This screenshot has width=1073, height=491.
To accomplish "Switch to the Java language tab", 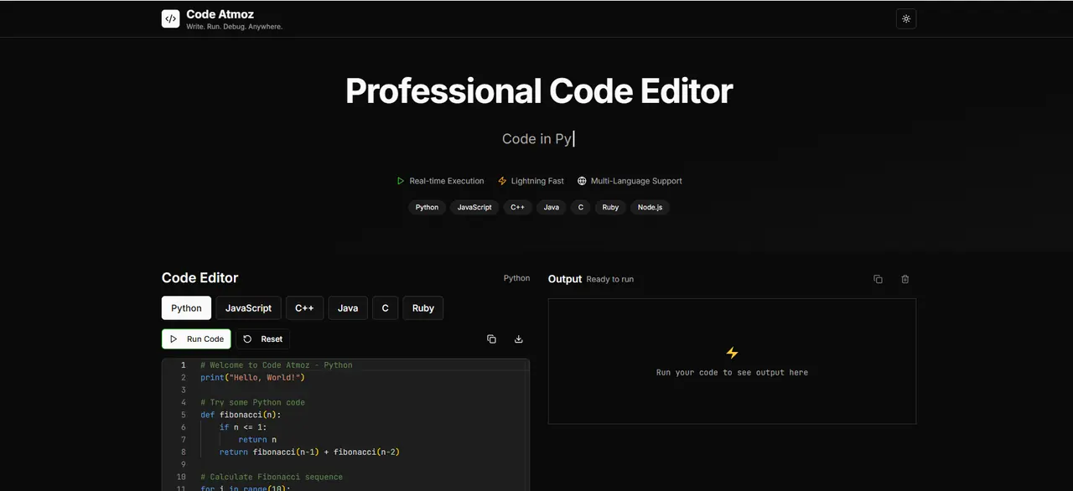I will pos(348,308).
